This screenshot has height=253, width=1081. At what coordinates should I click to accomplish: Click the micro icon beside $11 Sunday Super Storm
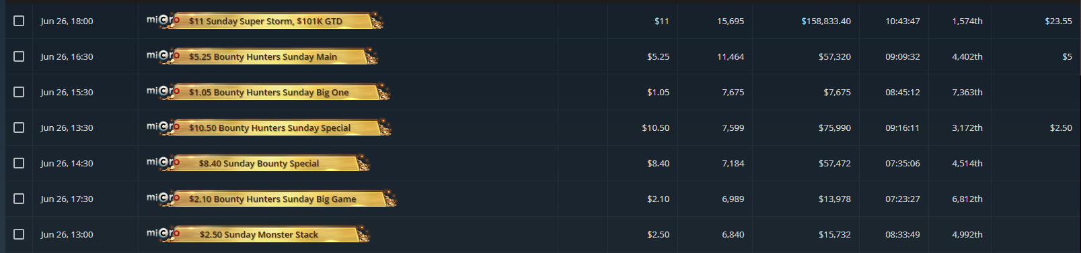point(163,20)
